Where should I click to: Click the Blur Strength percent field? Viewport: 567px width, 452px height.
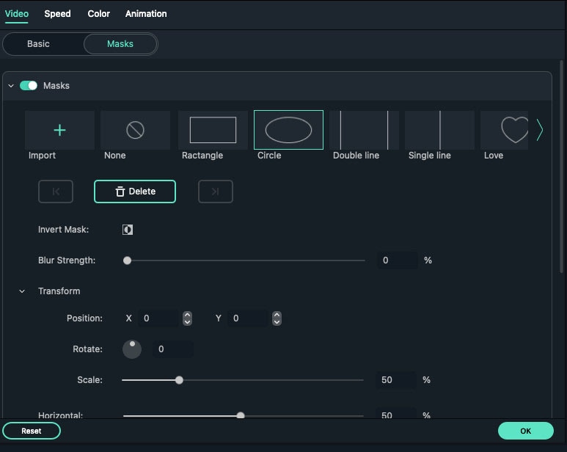[x=397, y=260]
